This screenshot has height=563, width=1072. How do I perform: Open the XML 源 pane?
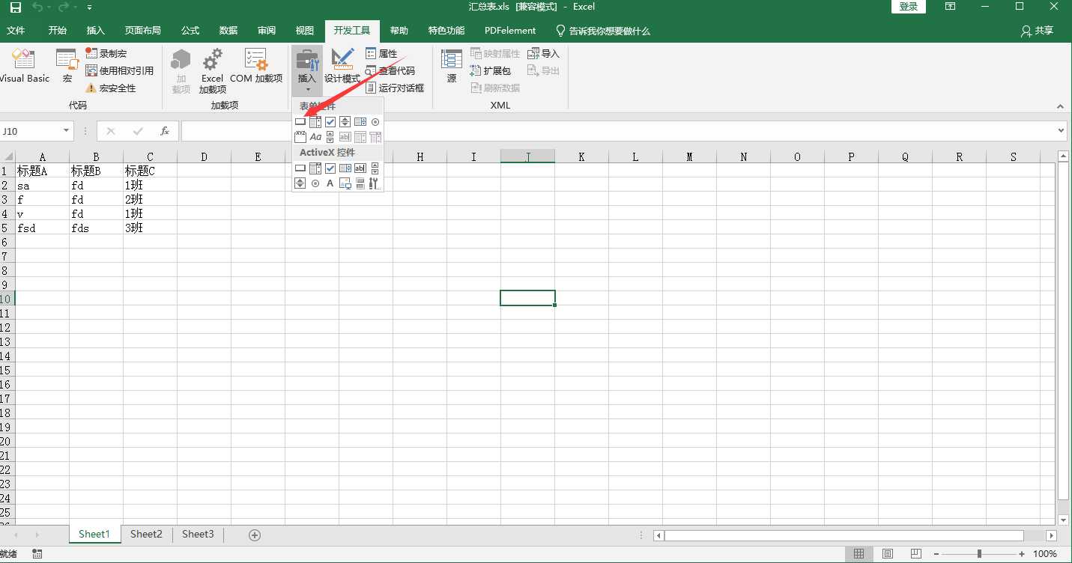452,66
